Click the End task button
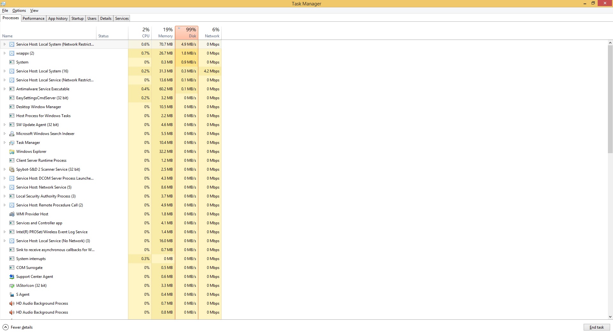The height and width of the screenshot is (335, 613). coord(596,327)
